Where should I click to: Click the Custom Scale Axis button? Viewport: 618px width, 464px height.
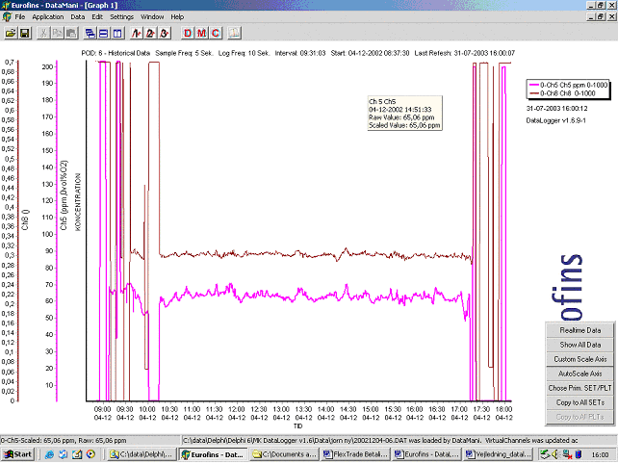(x=579, y=359)
